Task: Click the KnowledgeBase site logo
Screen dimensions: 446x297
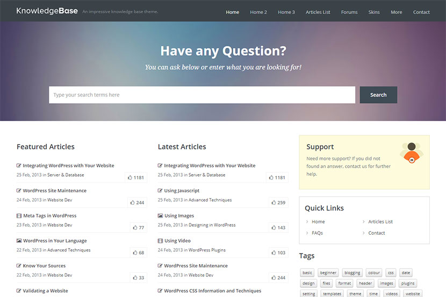Action: [x=47, y=11]
